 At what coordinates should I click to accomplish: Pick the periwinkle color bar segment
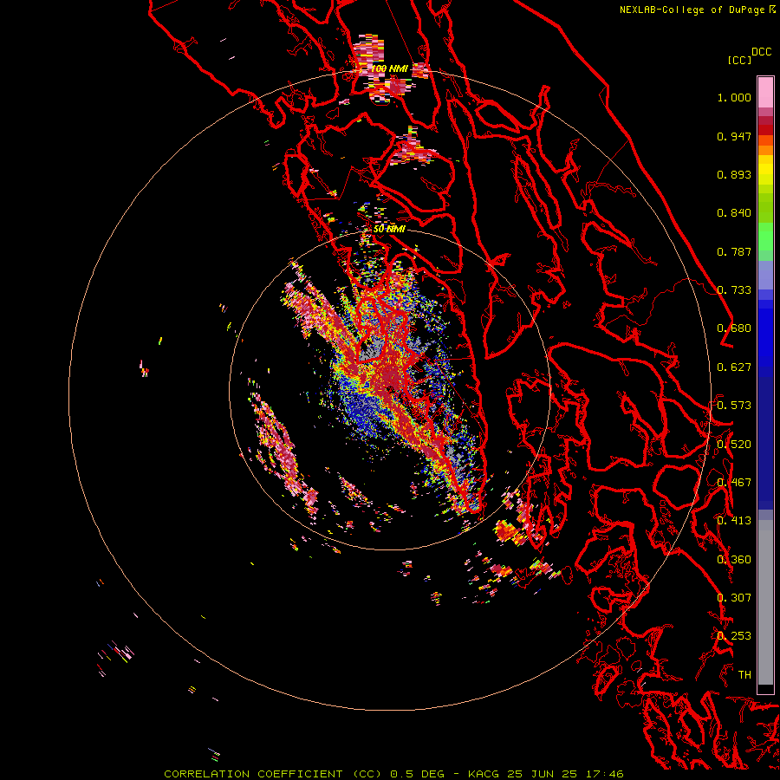click(765, 275)
